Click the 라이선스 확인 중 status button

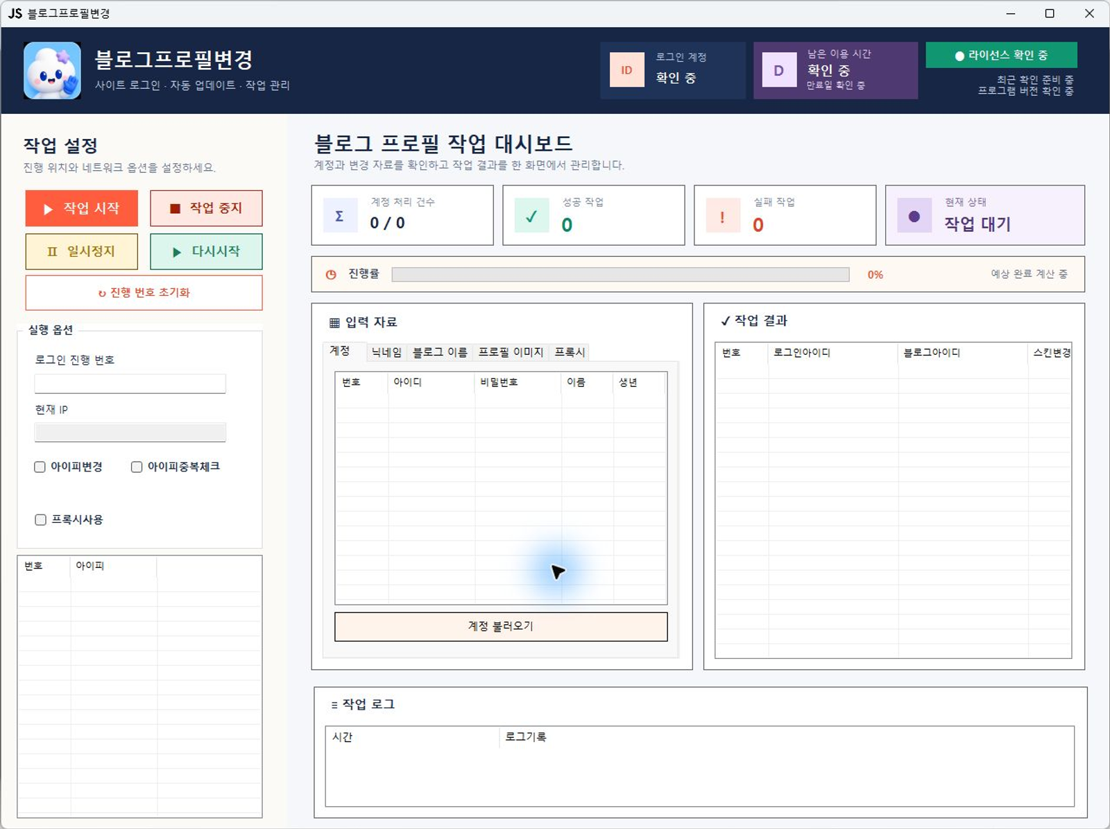(1001, 55)
